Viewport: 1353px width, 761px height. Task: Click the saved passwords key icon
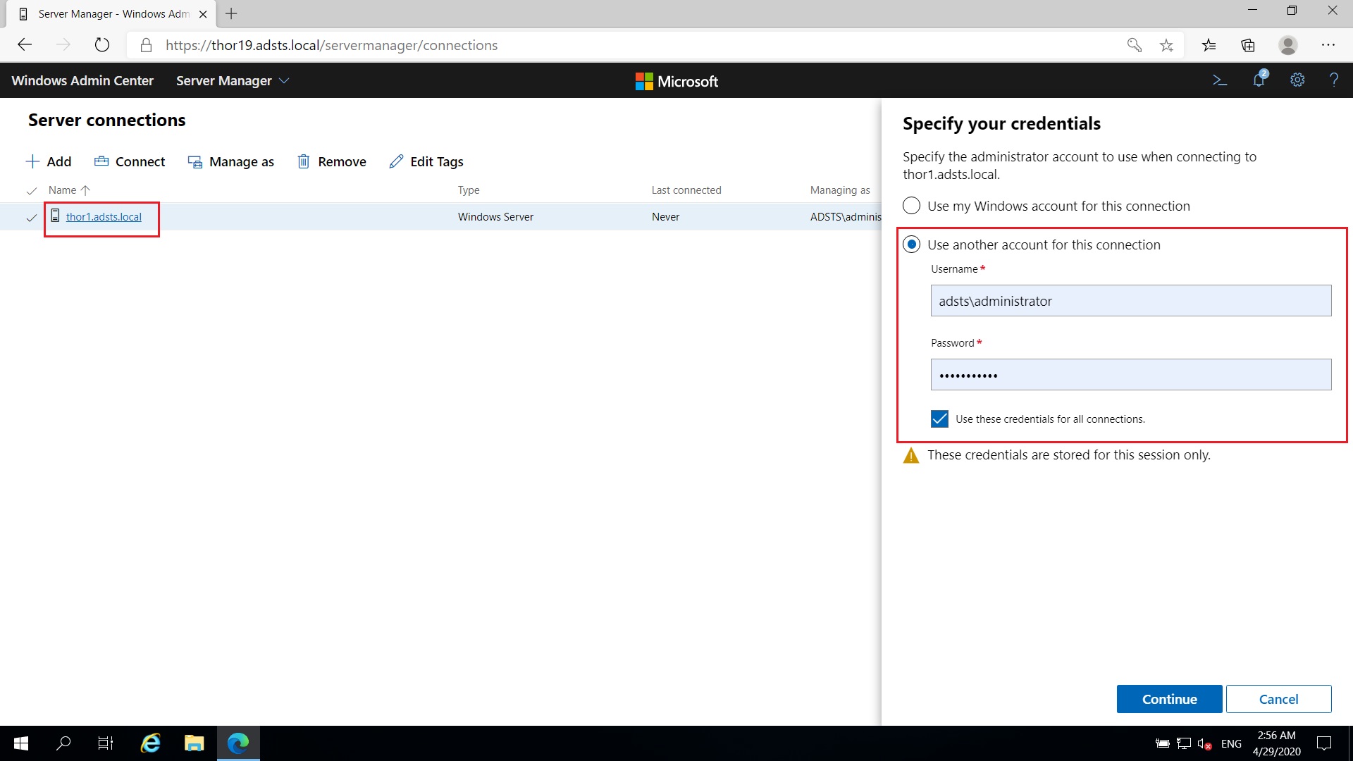tap(1134, 45)
